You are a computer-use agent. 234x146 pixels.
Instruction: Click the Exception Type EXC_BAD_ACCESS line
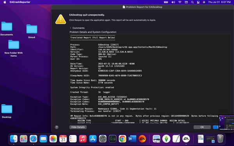point(99,97)
